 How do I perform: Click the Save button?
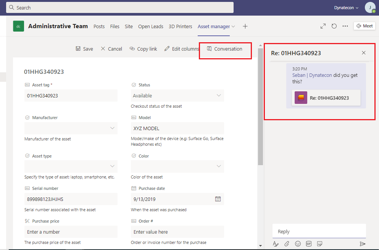coord(84,49)
